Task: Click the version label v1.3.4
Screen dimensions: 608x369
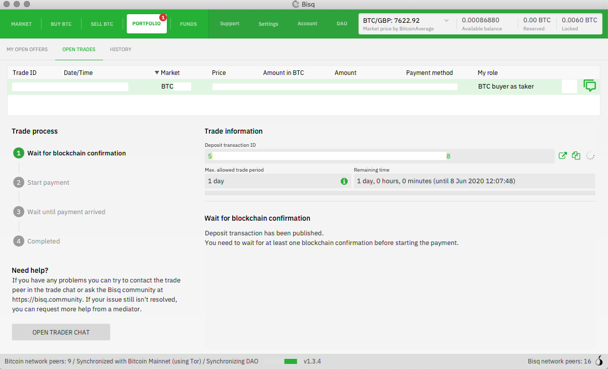Action: pyautogui.click(x=312, y=361)
